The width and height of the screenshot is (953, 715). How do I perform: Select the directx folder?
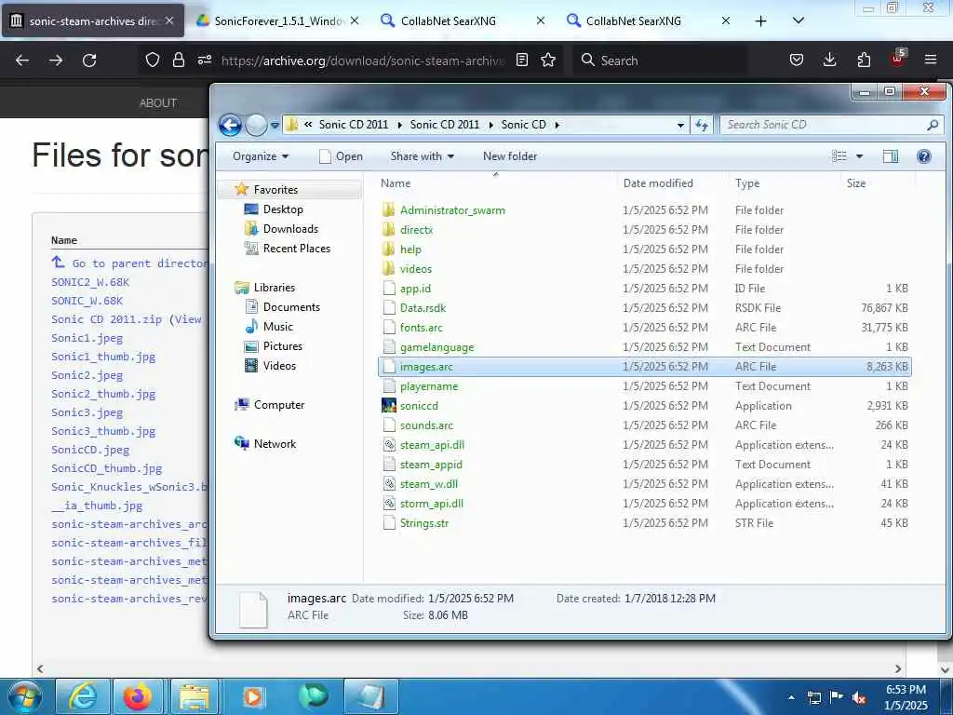[x=416, y=230]
